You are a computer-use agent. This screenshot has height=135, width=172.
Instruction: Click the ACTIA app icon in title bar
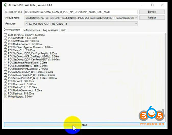tap(5, 5)
